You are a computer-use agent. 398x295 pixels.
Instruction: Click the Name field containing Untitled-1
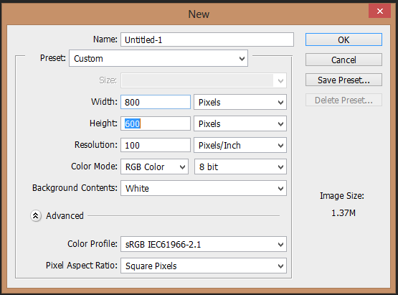pos(207,39)
